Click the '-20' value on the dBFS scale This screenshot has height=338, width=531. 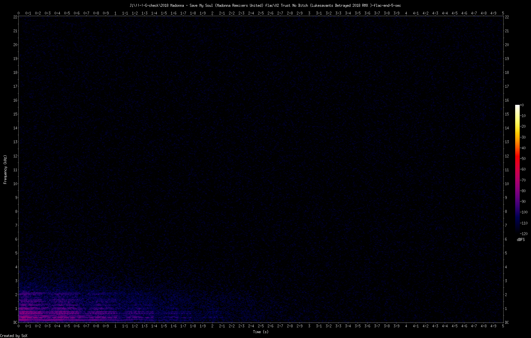523,126
